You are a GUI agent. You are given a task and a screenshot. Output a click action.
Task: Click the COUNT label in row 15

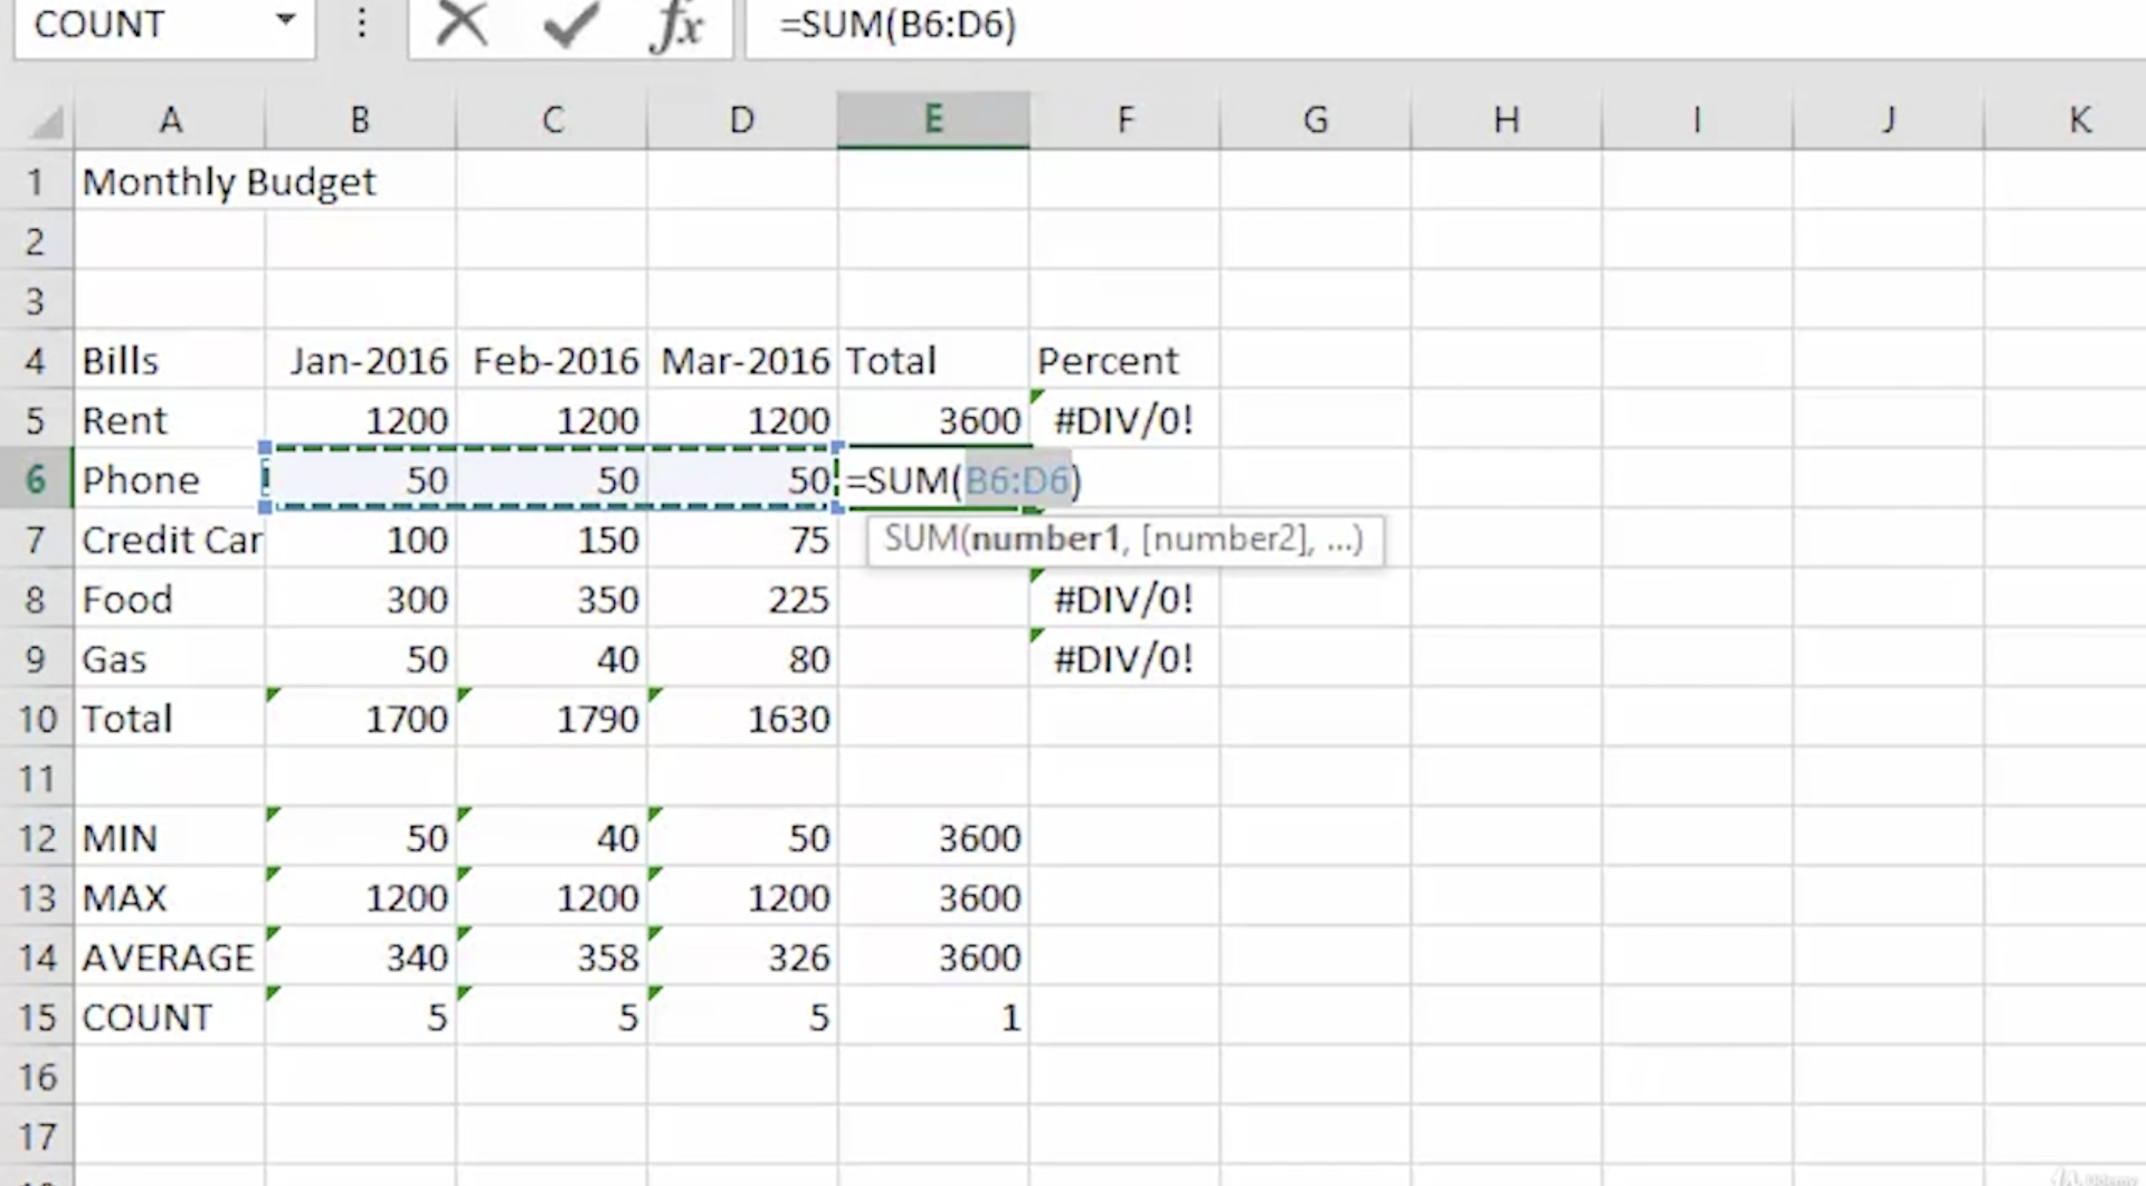170,1016
